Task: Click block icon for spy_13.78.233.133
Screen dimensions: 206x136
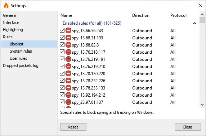Action: tap(68, 88)
